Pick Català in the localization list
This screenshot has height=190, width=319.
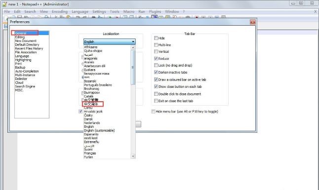click(x=89, y=96)
